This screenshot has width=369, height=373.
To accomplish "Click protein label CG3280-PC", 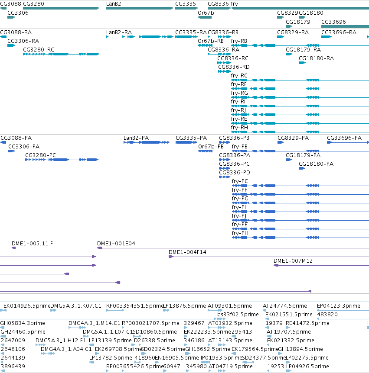I will point(40,155).
